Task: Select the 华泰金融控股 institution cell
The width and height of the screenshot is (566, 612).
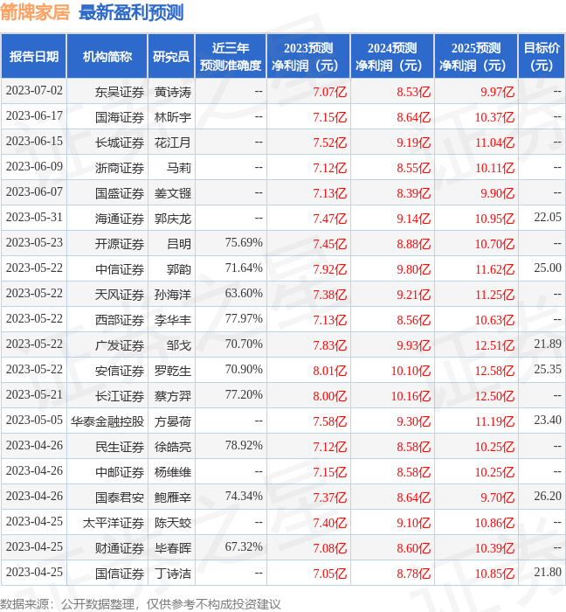Action: (x=107, y=422)
